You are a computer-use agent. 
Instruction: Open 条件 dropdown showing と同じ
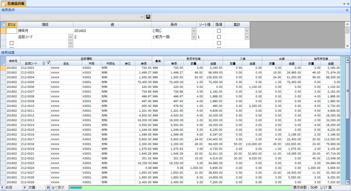point(194,31)
